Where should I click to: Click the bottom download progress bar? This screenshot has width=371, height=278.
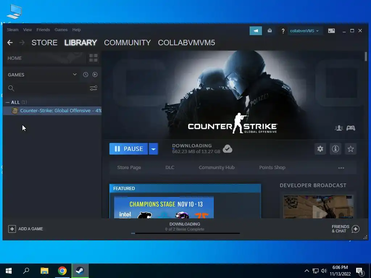[185, 233]
